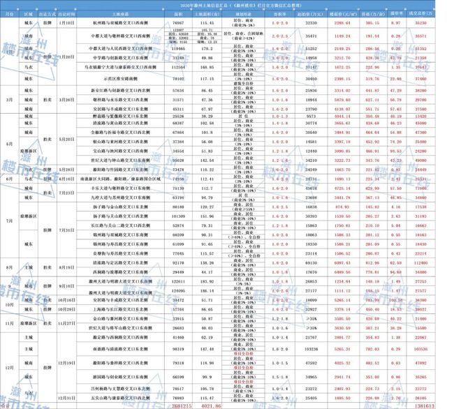Click the land area cell '147.48'
454x409 pixels.
pyautogui.click(x=207, y=349)
